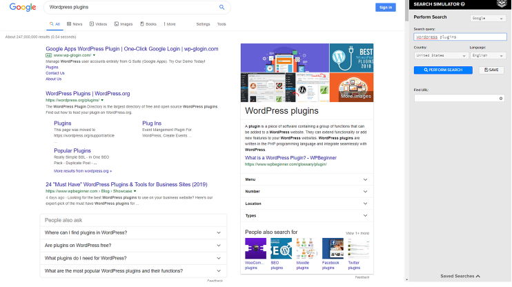512x287 pixels.
Task: Open 'What is a WordPress Plugin? - WPBeginner' link
Action: point(291,158)
